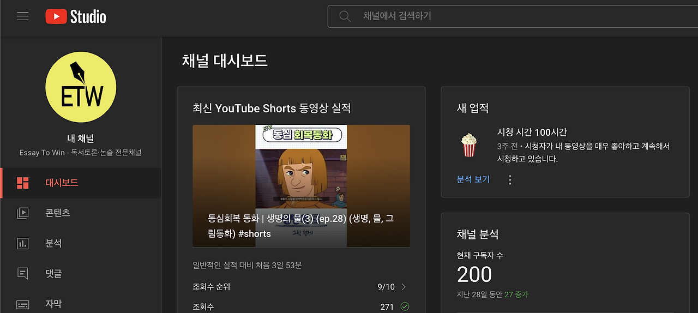Click the Shorts video title text

point(300,226)
